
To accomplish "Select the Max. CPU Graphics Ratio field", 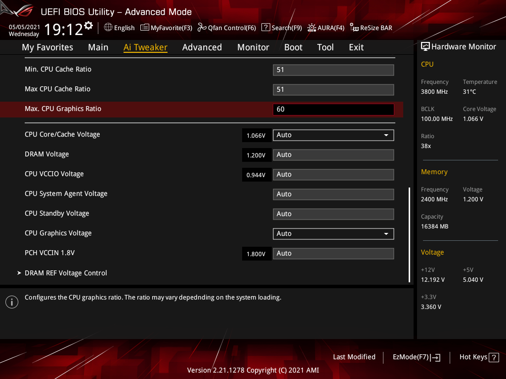I will click(333, 110).
